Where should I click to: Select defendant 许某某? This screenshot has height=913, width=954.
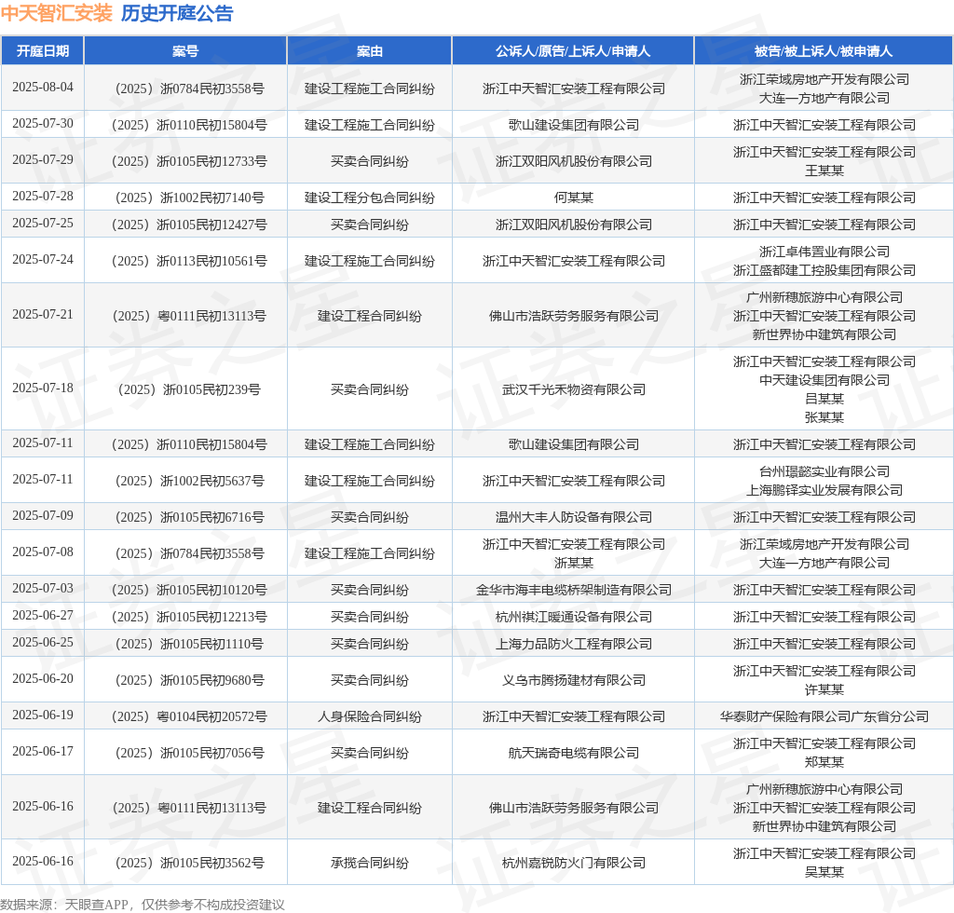(x=824, y=689)
